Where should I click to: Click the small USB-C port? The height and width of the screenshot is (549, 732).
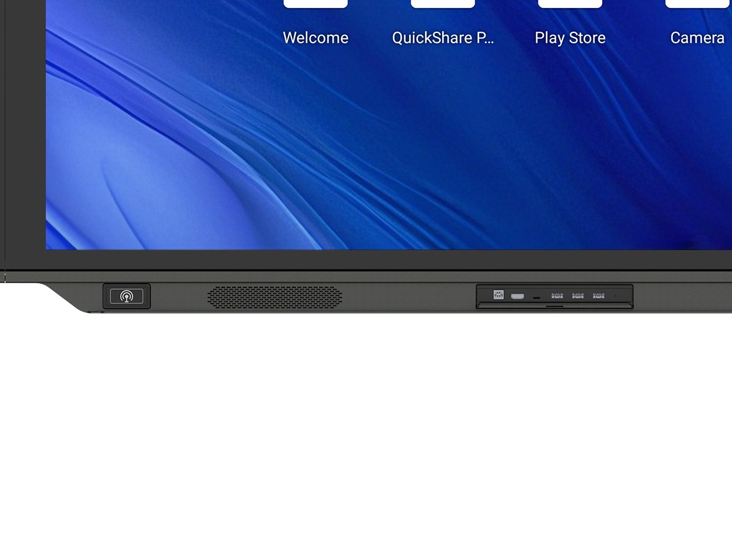pyautogui.click(x=536, y=298)
